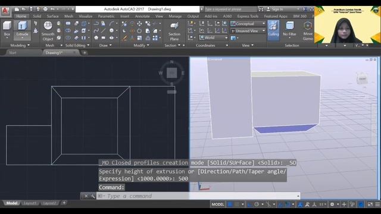This screenshot has width=381, height=214.
Task: Open the status bar customization menu icon
Action: [x=377, y=204]
